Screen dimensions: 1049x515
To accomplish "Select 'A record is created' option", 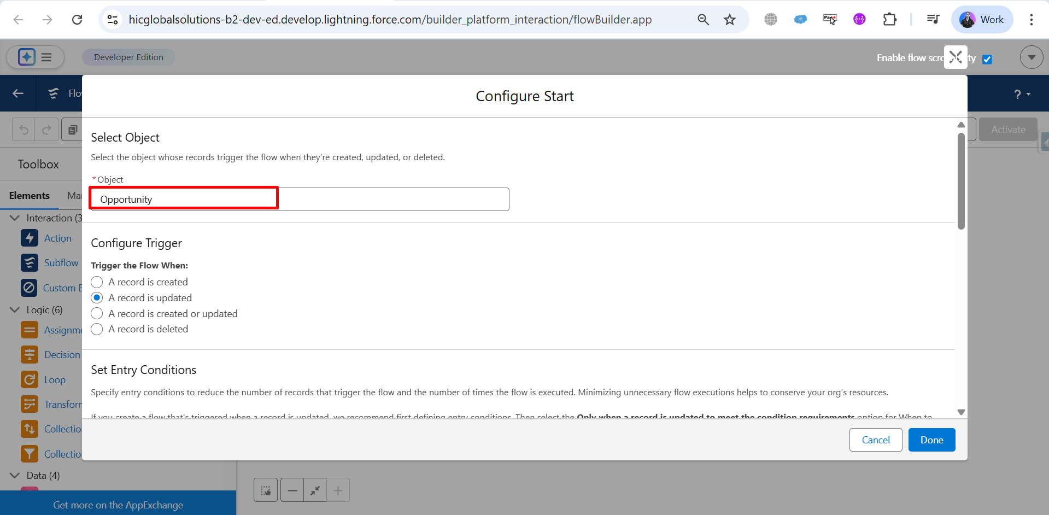I will [97, 282].
